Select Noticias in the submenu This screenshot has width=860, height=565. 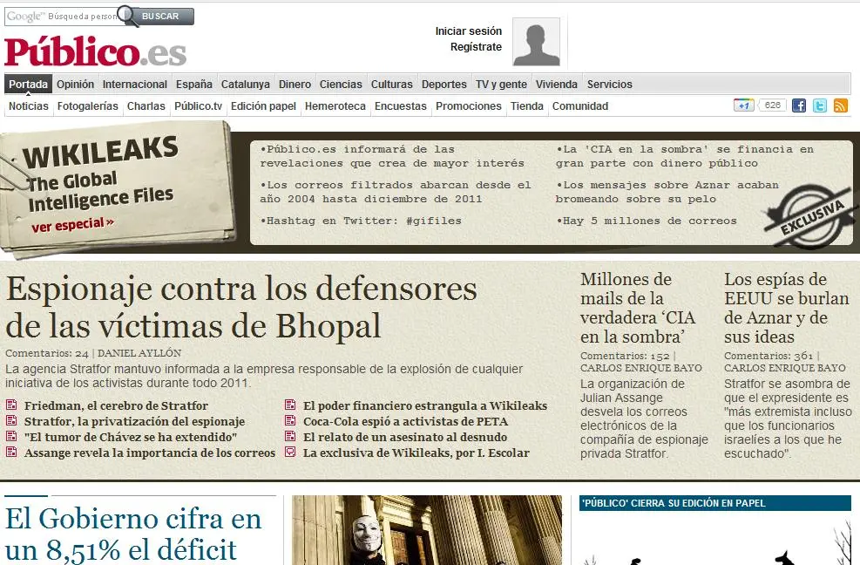[x=29, y=106]
